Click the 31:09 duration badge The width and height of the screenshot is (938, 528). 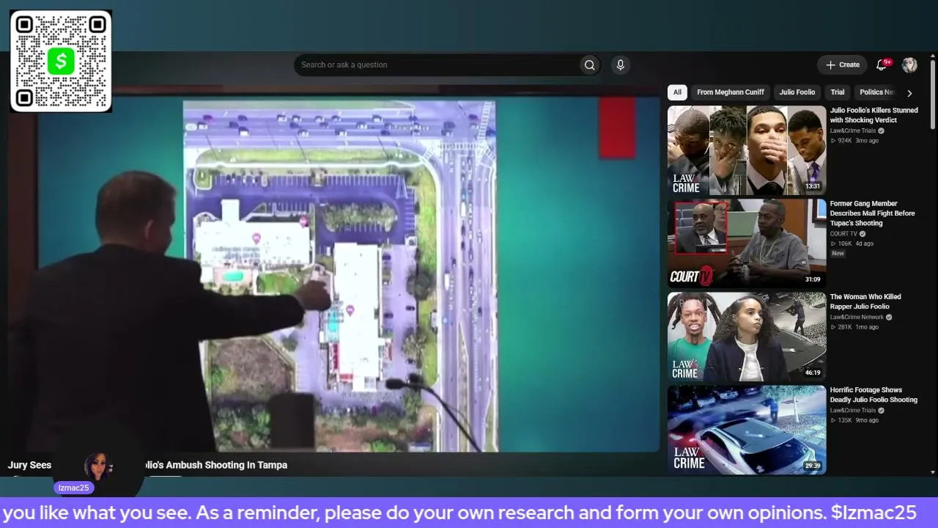(x=813, y=279)
